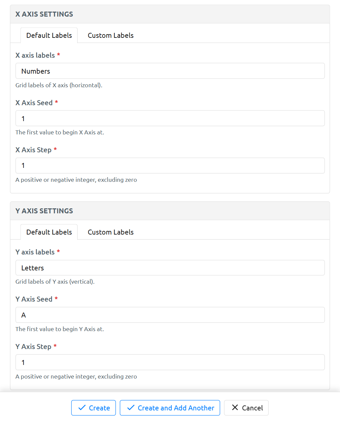Screen dimensions: 340x423
Task: Click the checkmark icon on the Create button
Action: [x=82, y=408]
